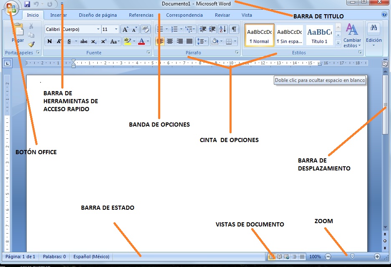Click the Clear formatting eraser icon

click(145, 29)
